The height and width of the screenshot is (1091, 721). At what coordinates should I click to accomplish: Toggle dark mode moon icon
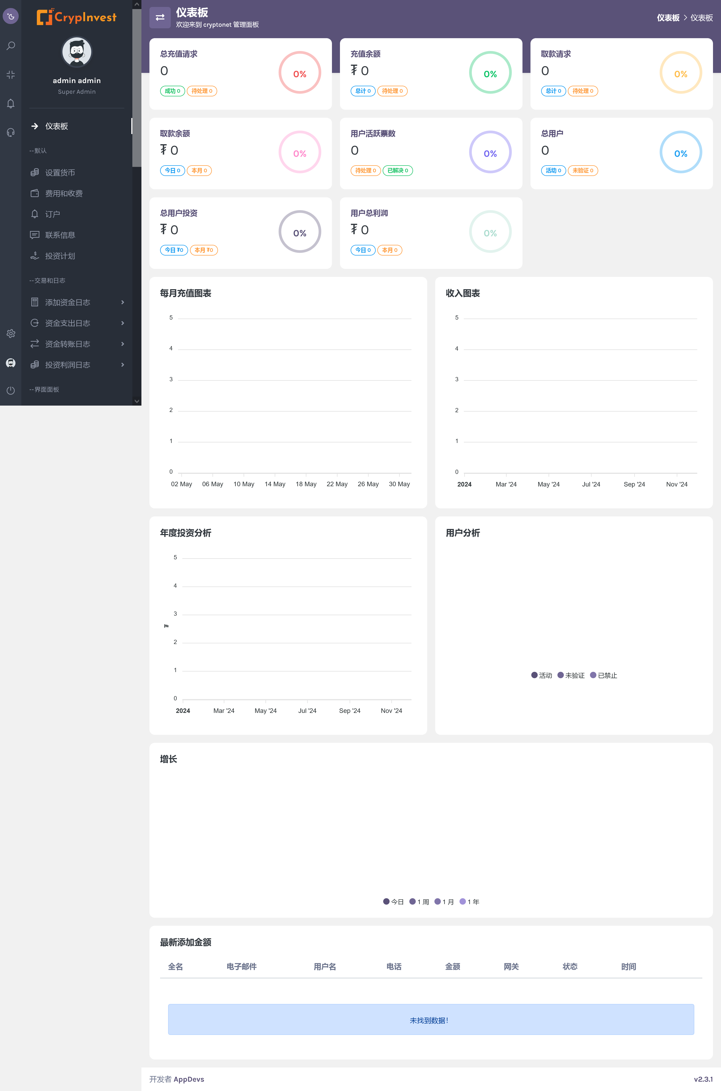click(x=11, y=17)
